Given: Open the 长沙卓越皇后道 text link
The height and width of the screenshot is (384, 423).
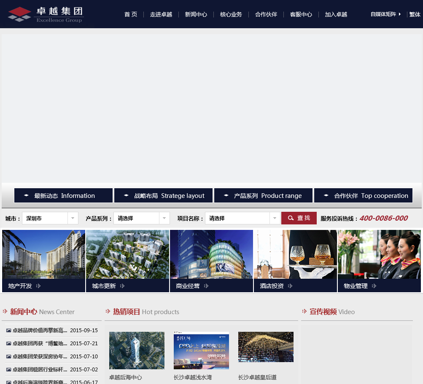Looking at the screenshot, I should click(257, 377).
